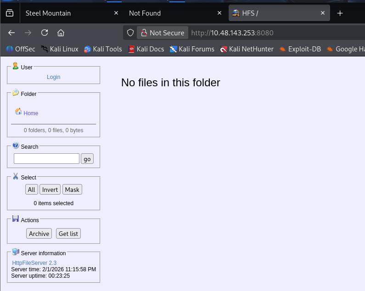Viewport: 365px width, 291px height.
Task: Open the Kali Tools bookmark
Action: pos(103,49)
